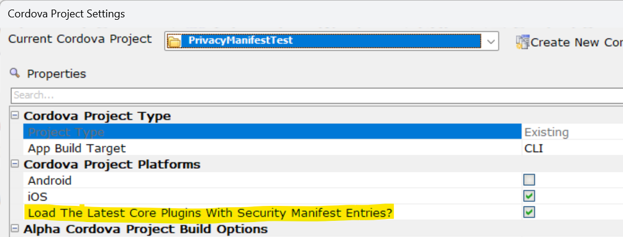Select the Android property row label
The image size is (623, 237).
click(50, 181)
